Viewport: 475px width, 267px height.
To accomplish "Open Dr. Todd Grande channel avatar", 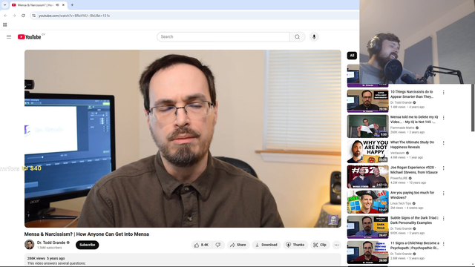I will (30, 245).
